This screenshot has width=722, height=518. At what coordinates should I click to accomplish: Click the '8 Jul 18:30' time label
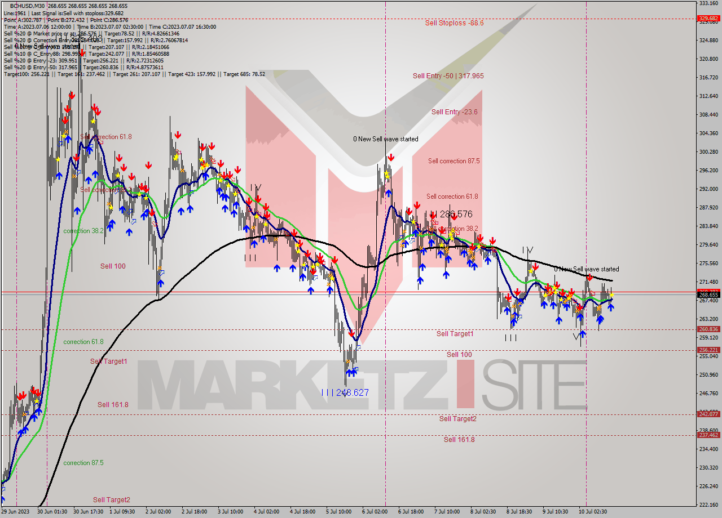click(x=521, y=512)
